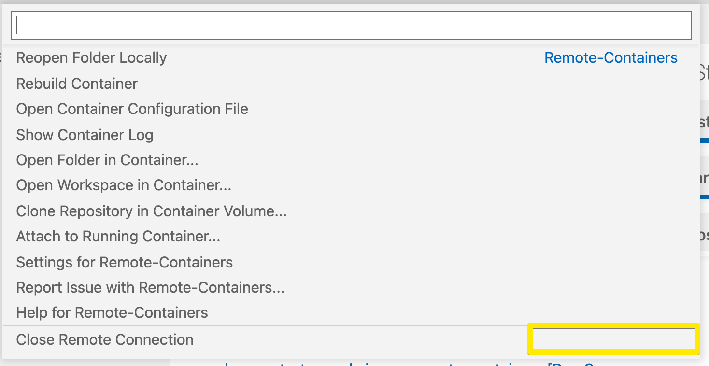Open Help for Remote-Containers

(112, 312)
